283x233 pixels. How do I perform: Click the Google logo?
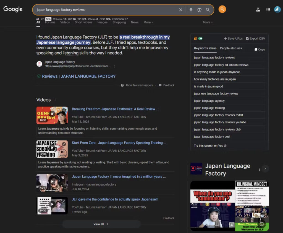tap(13, 9)
